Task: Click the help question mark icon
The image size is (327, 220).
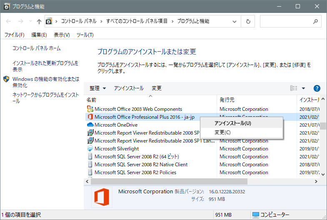Action: (317, 88)
